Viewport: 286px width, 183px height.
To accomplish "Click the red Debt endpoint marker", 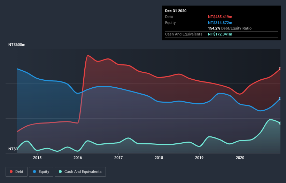I will 280,69.
